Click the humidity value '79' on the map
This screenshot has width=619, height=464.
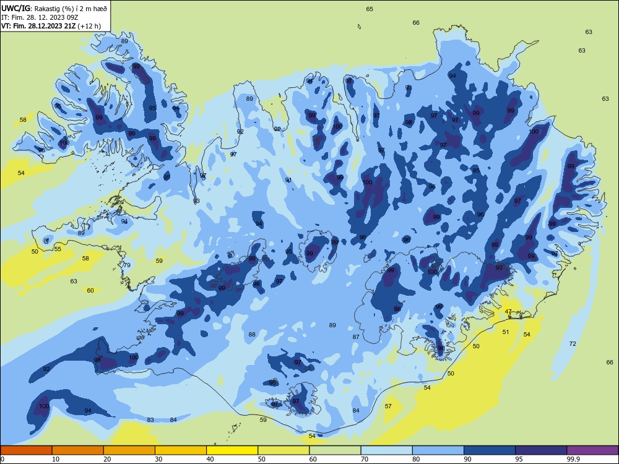click(x=127, y=265)
